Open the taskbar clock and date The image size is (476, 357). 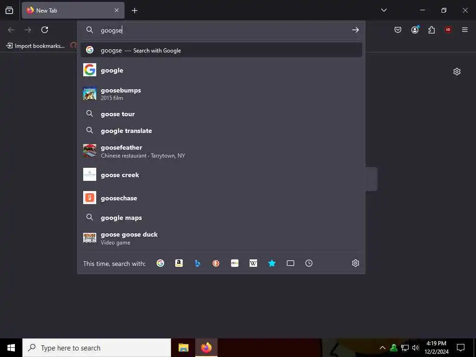tap(436, 348)
